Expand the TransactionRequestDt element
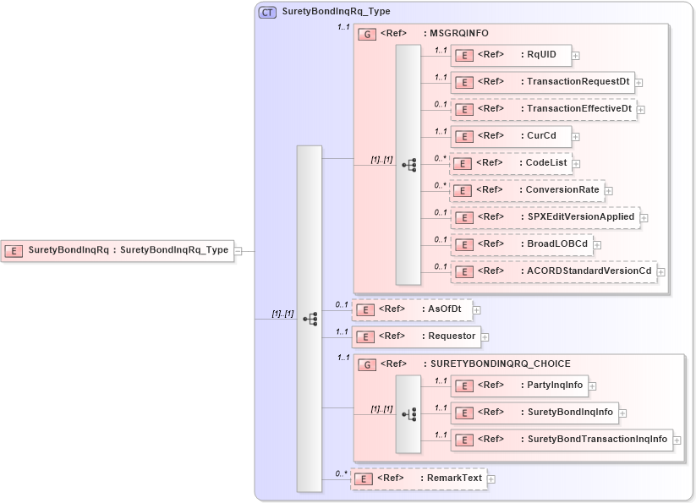Image resolution: width=696 pixels, height=503 pixels. [x=639, y=82]
